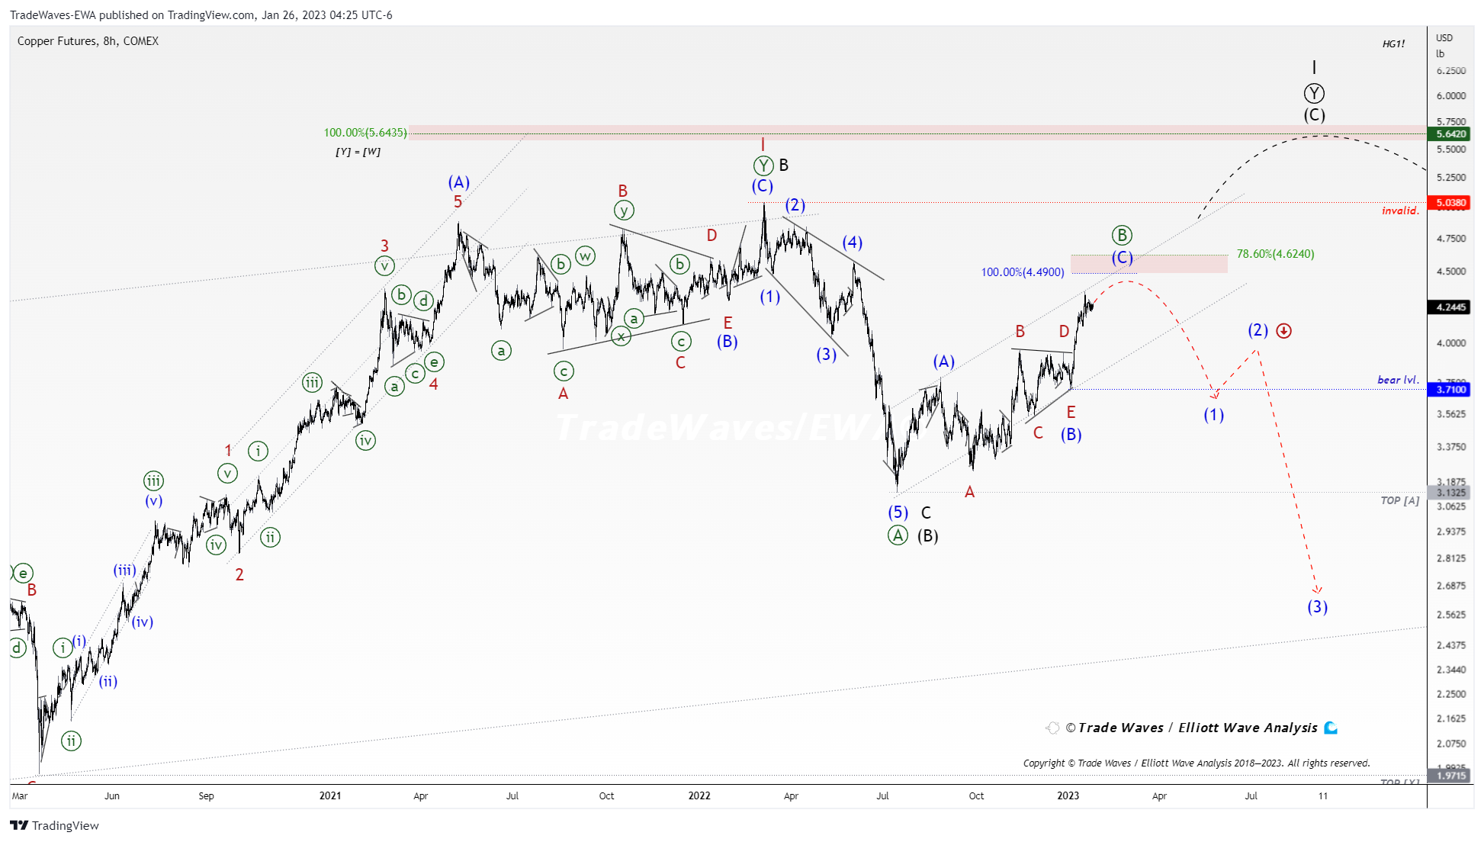Click the 'lb' unit label on the price axis
The image size is (1484, 842).
[x=1441, y=54]
